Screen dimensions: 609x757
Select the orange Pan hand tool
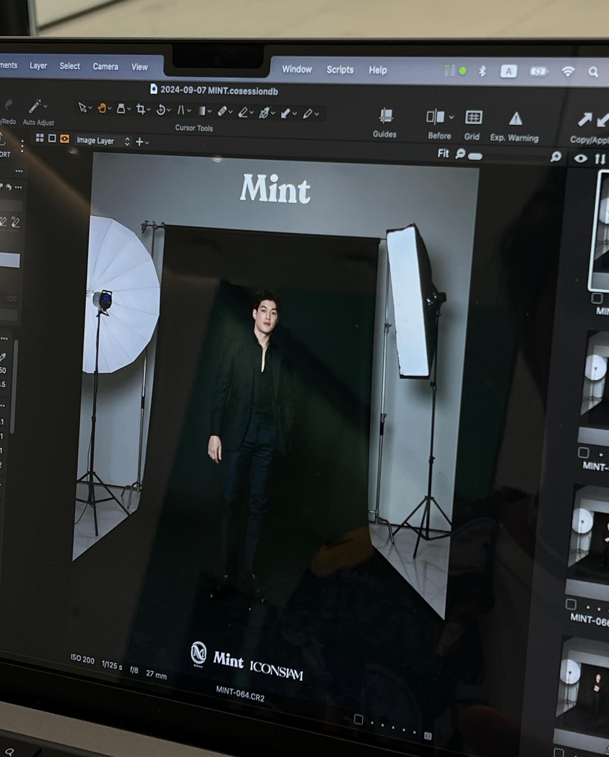click(102, 108)
